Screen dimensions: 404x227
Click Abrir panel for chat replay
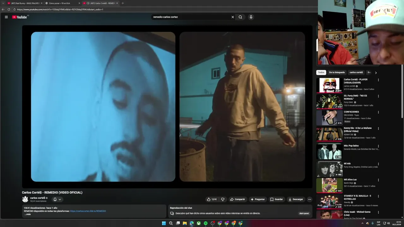tap(304, 213)
